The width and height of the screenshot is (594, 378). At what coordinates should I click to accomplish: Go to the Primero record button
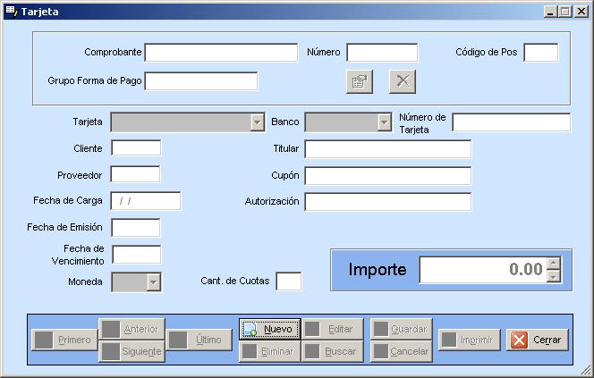(x=64, y=340)
